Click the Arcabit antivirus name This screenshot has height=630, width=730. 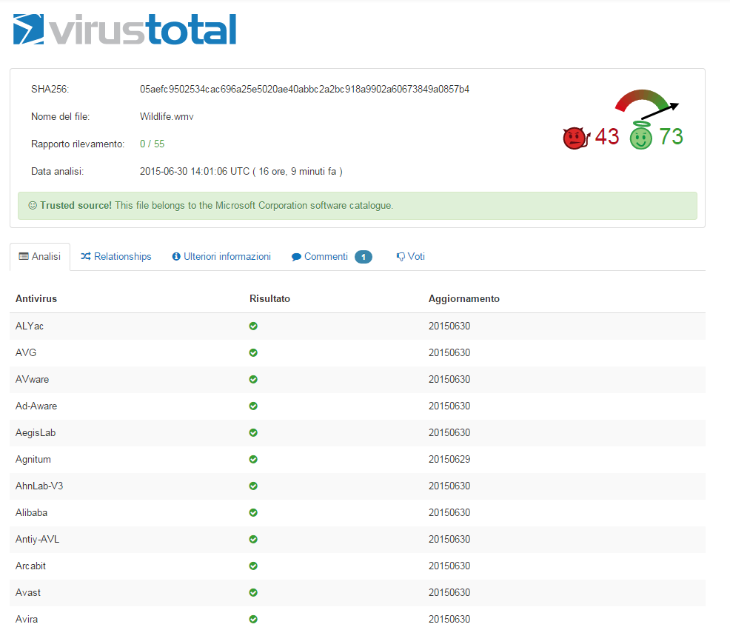coord(31,566)
